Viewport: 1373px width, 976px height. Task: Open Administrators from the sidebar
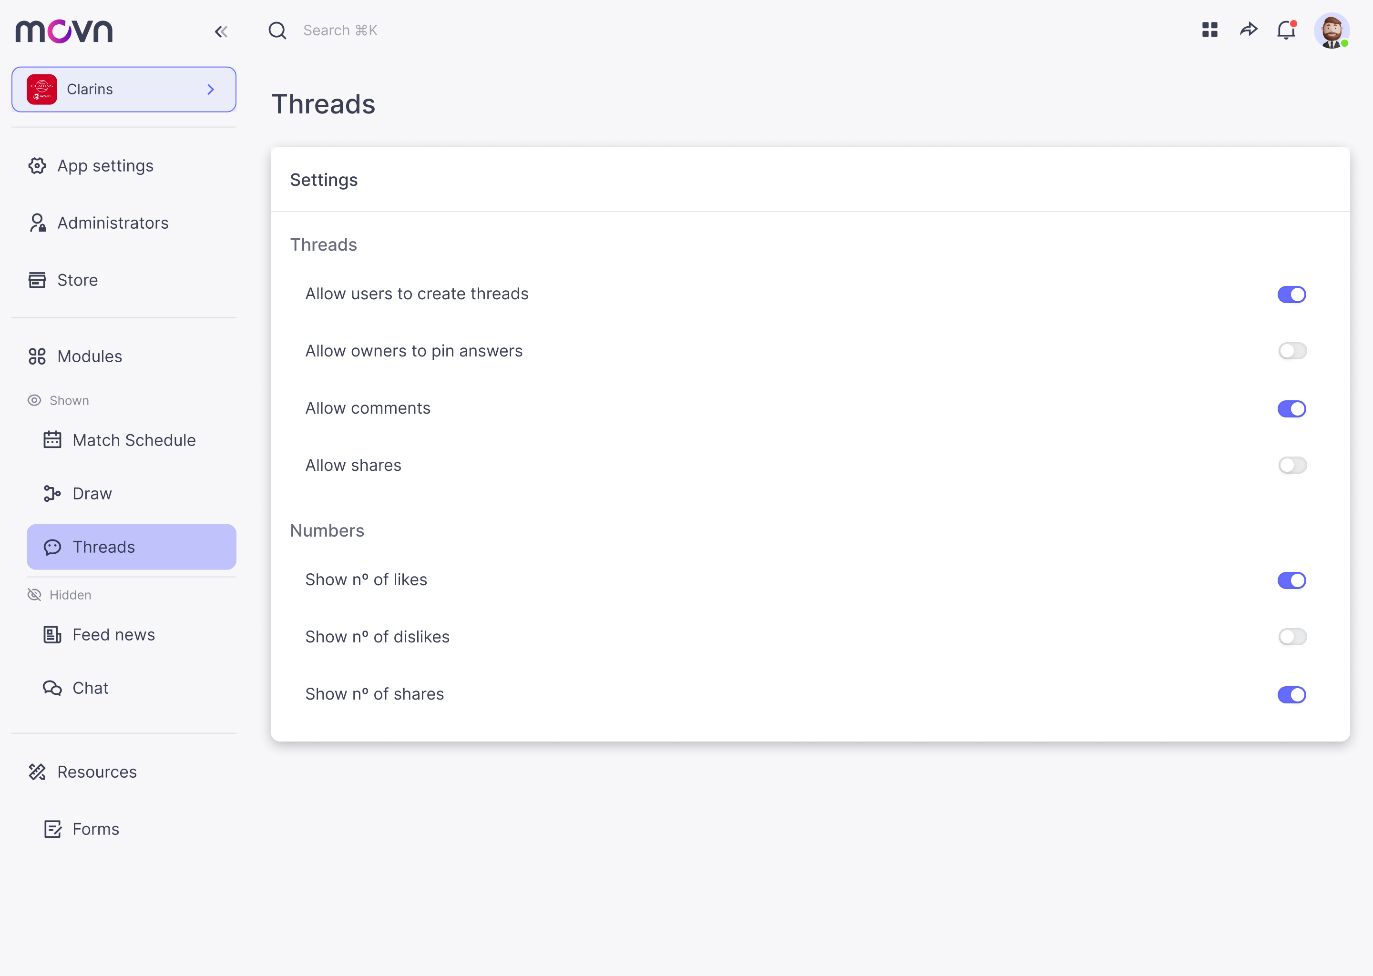click(x=113, y=223)
